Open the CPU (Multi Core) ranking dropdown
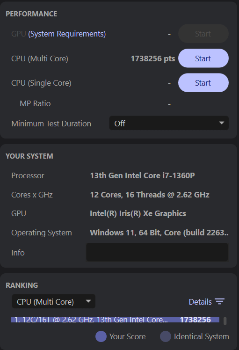 54,301
